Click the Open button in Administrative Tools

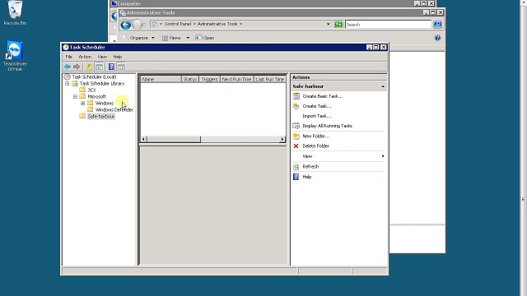point(205,38)
